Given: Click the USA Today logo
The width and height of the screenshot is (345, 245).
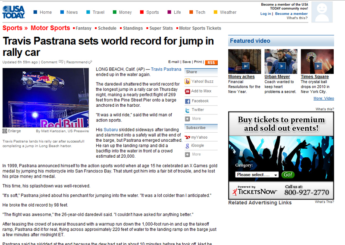Looking at the screenshot, I should point(14,12).
